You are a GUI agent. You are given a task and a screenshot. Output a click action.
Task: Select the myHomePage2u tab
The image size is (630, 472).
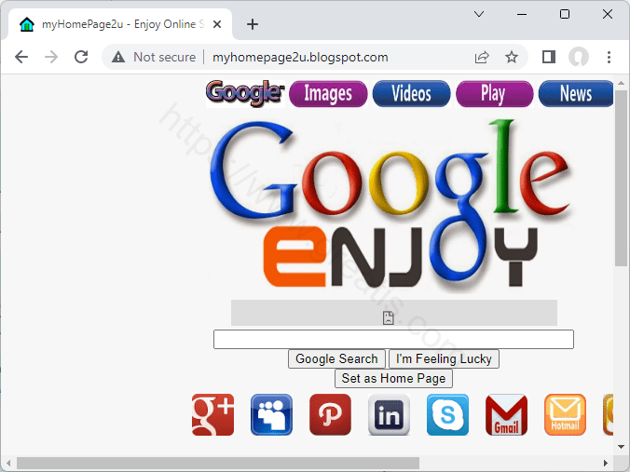pos(119,24)
